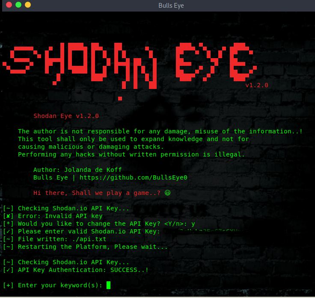Viewport: 315px width, 298px height.
Task: Click 'Performing any hacks without written permission is illegal.'
Action: pos(131,154)
